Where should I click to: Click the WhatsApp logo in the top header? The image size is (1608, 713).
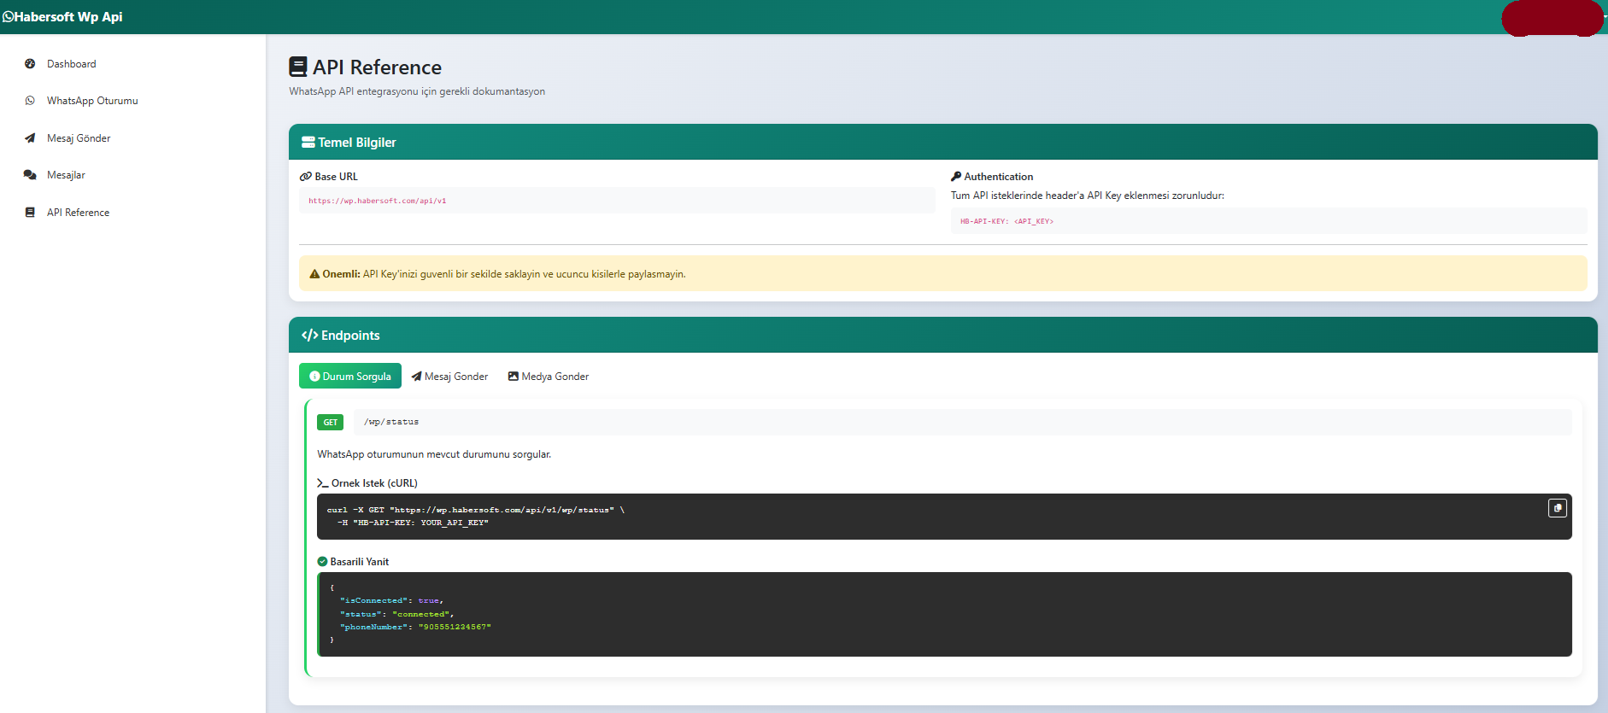(8, 17)
